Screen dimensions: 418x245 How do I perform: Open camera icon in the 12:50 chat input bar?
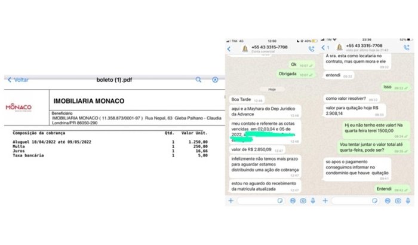(x=305, y=201)
